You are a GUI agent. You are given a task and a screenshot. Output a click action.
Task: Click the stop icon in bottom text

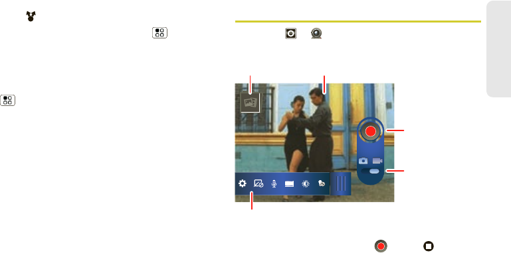point(429,246)
